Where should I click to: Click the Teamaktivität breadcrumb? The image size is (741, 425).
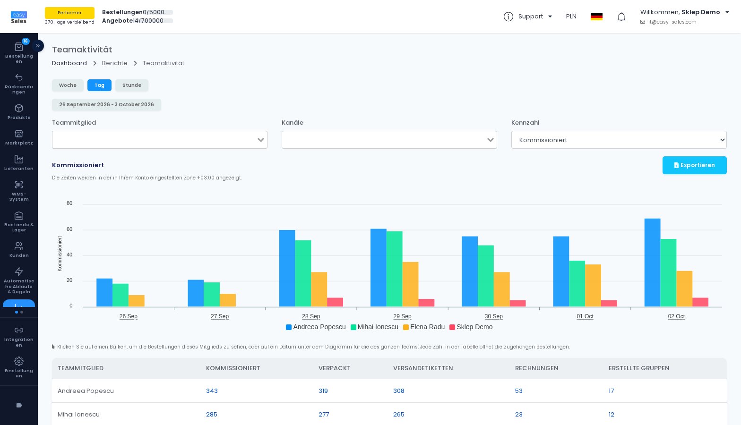click(x=164, y=63)
